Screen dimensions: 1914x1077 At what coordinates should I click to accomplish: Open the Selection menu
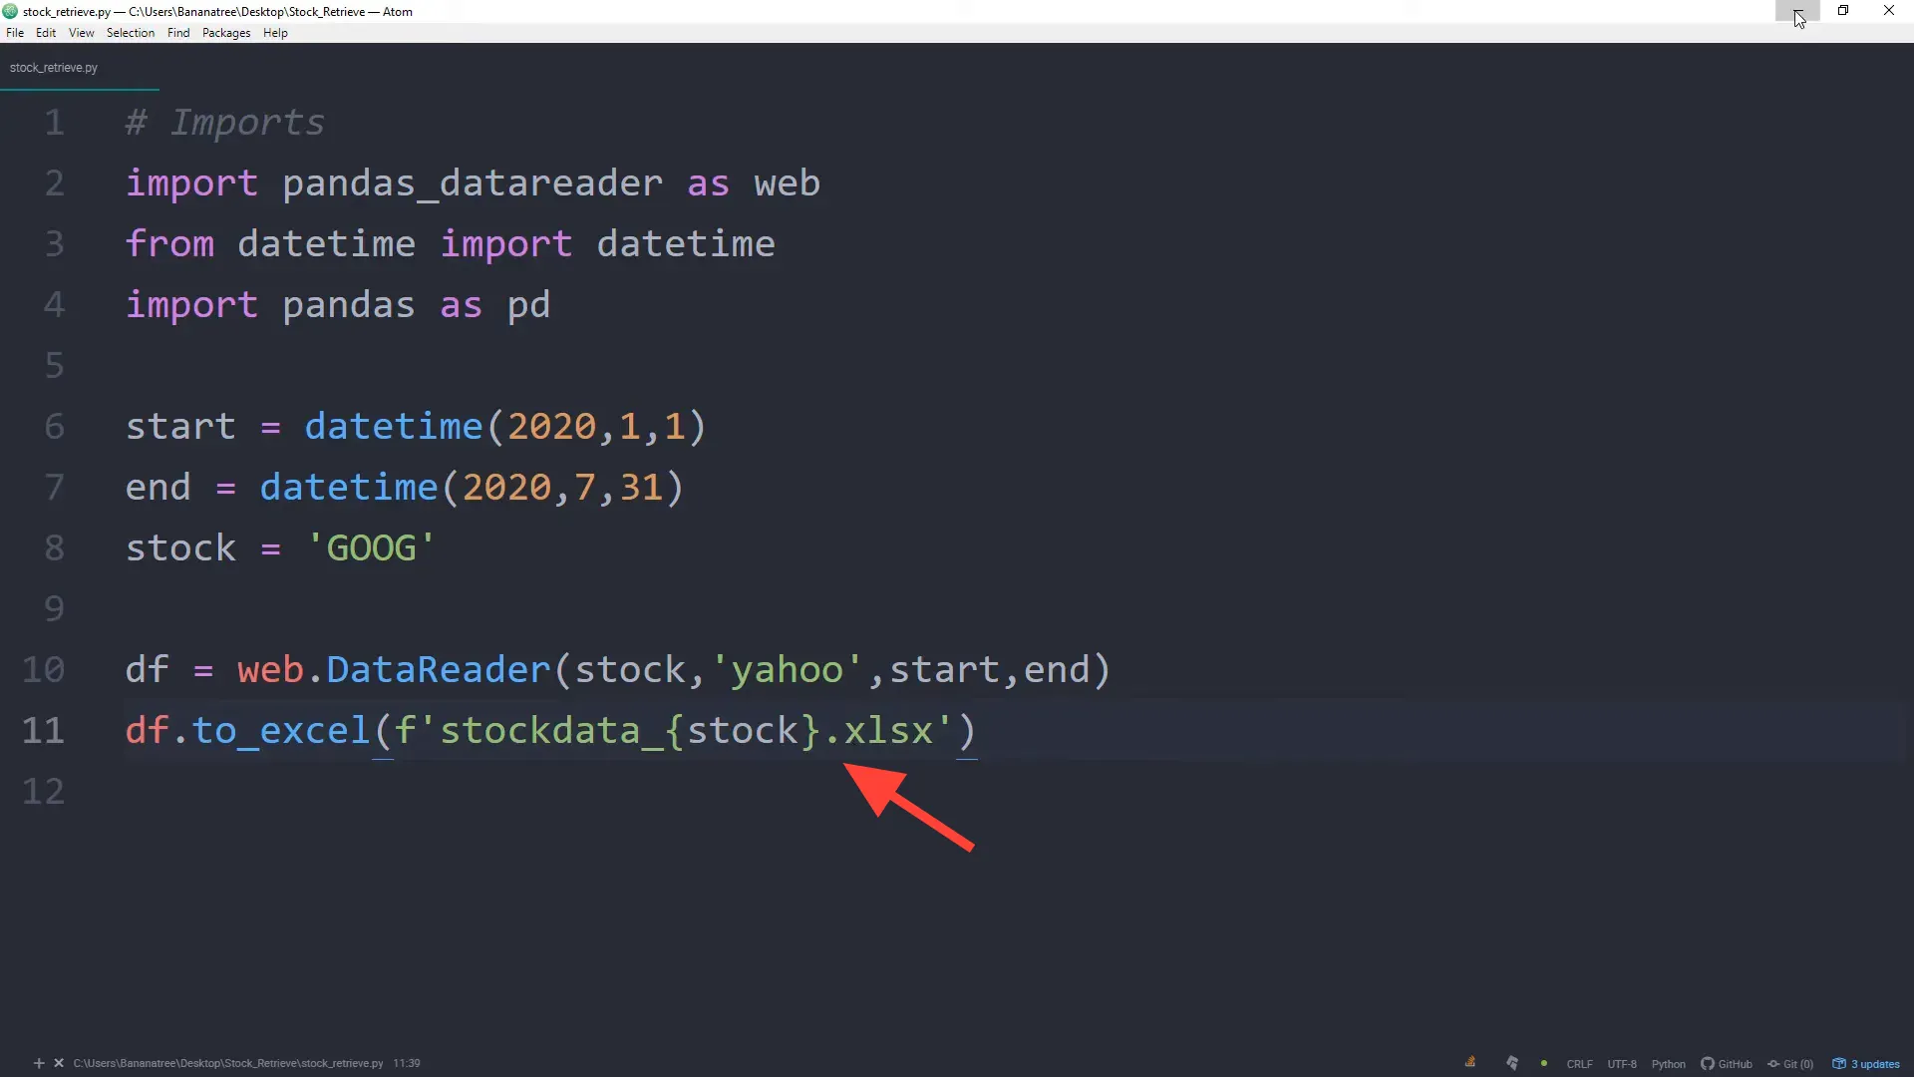131,33
